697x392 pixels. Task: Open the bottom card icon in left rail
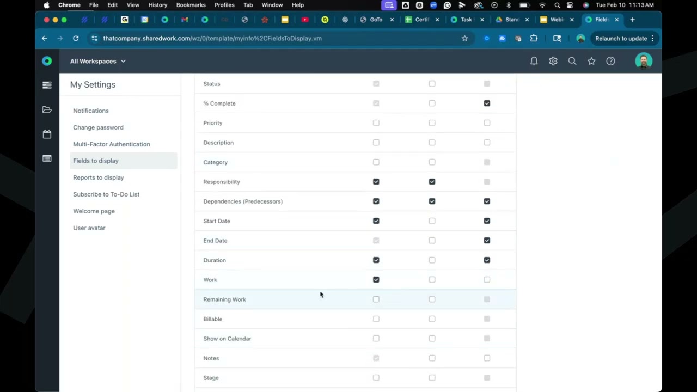click(47, 158)
